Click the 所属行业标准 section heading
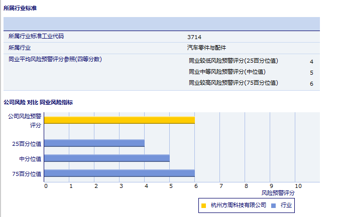Viewport: 343px width, 217px height. click(20, 9)
